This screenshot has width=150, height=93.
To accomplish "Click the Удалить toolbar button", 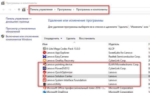I will pos(71,38).
